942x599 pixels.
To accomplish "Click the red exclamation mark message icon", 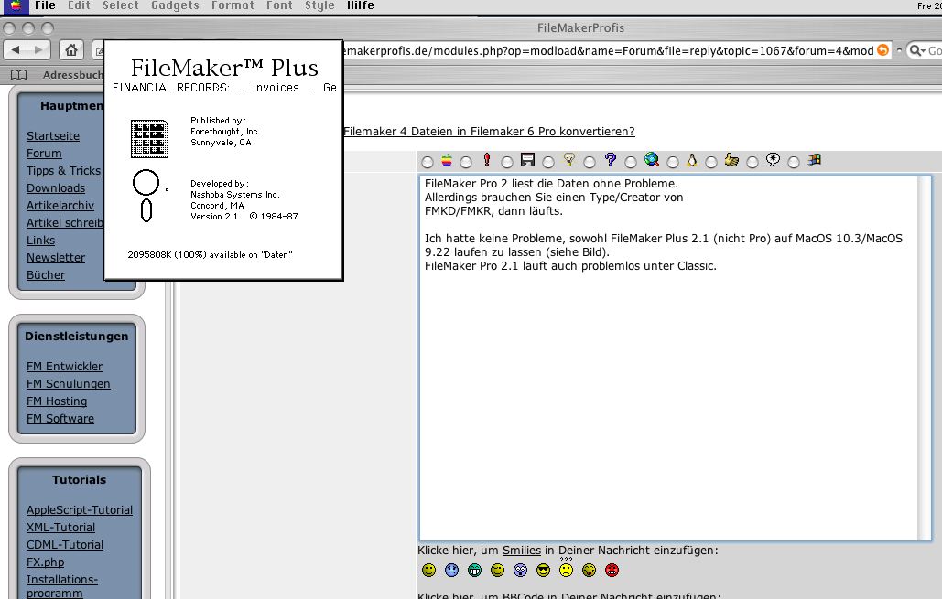I will 487,160.
